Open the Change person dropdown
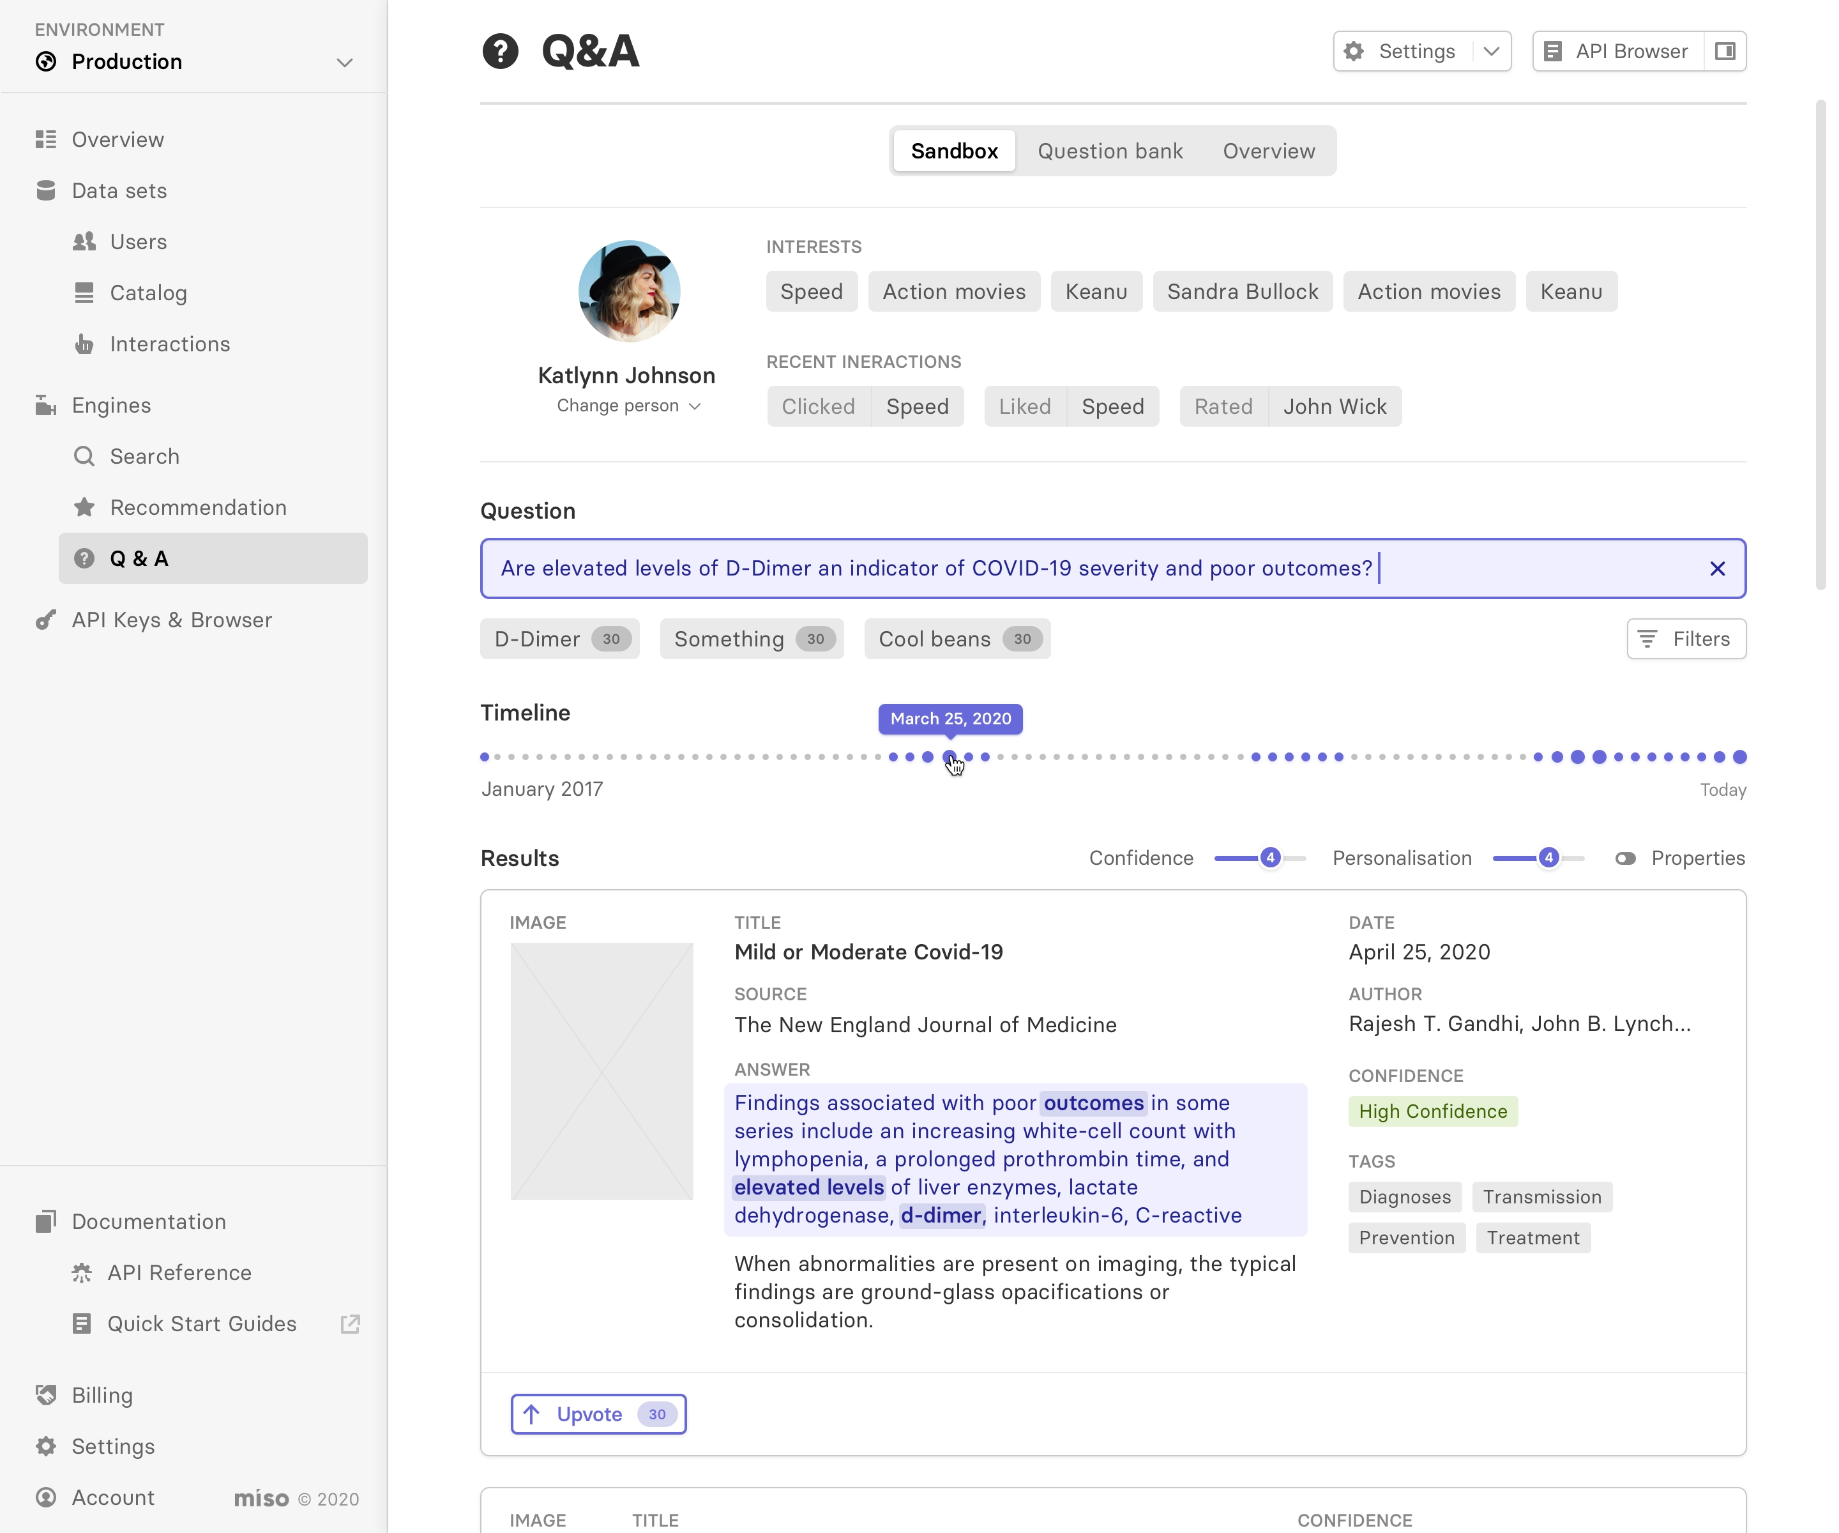The height and width of the screenshot is (1533, 1839). [x=628, y=406]
